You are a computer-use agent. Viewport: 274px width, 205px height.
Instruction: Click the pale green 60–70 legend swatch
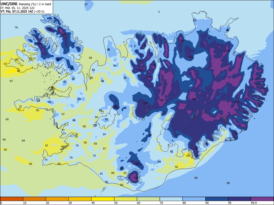148,199
